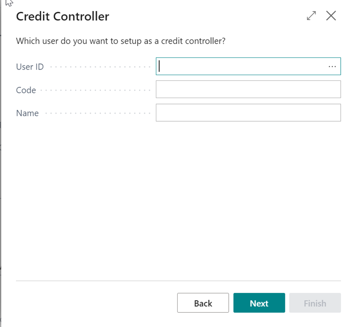This screenshot has height=327, width=352.
Task: Click the Code field label
Action: pos(26,90)
